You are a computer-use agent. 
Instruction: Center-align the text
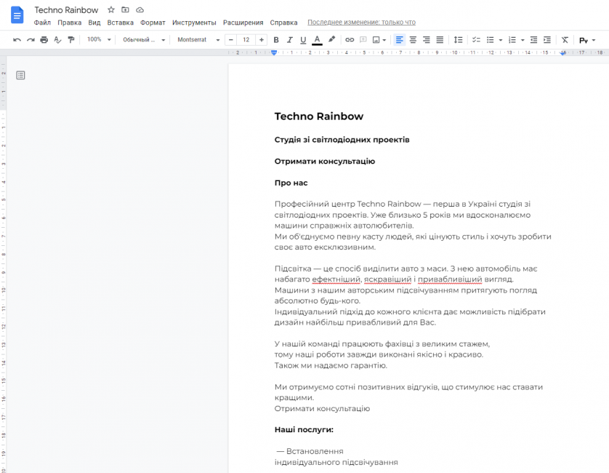point(413,40)
